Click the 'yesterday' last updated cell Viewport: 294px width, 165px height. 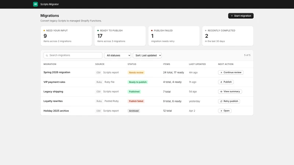194,101
